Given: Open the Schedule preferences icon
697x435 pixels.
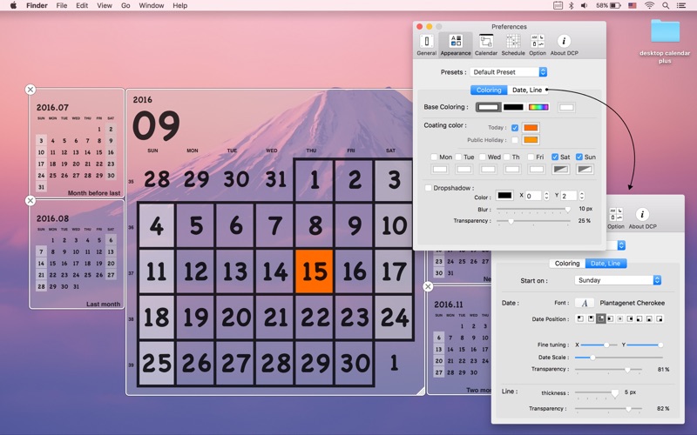Looking at the screenshot, I should (513, 45).
